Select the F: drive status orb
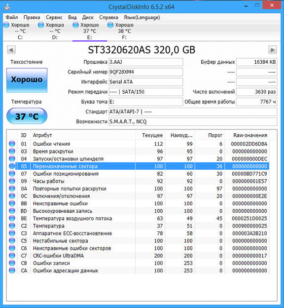The width and height of the screenshot is (284, 308). 110,25
